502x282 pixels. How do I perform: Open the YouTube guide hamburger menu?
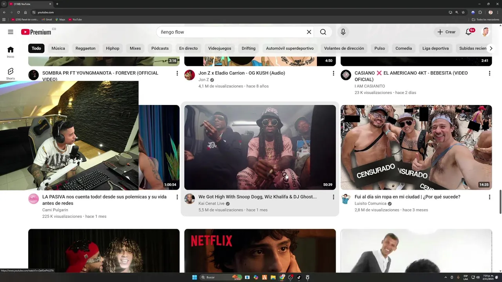click(x=11, y=32)
